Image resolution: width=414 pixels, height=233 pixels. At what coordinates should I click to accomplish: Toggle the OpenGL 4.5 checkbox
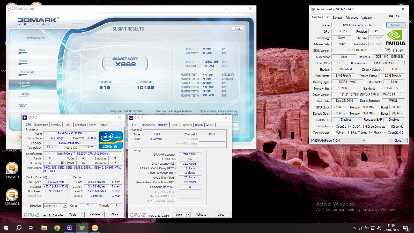click(386, 133)
